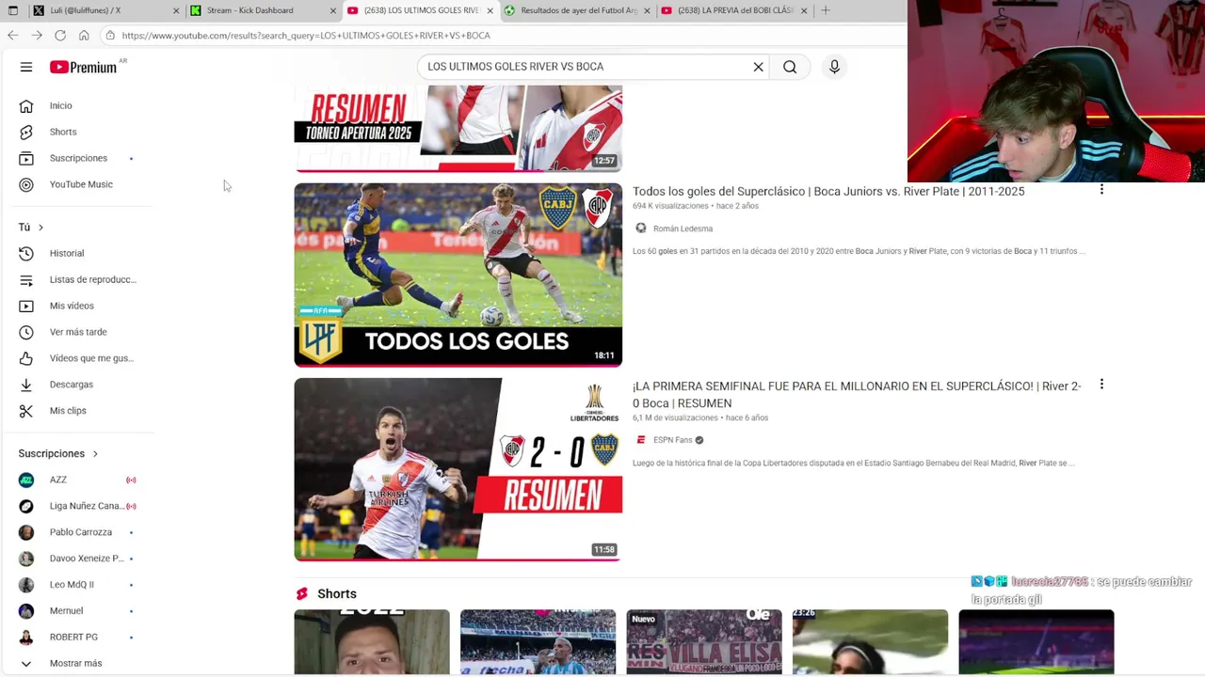
Task: Open the Villa Elisa Short marked Nuevo
Action: pyautogui.click(x=704, y=642)
